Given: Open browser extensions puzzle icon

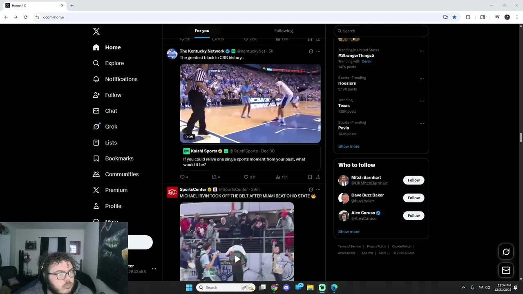Looking at the screenshot, I should click(468, 17).
